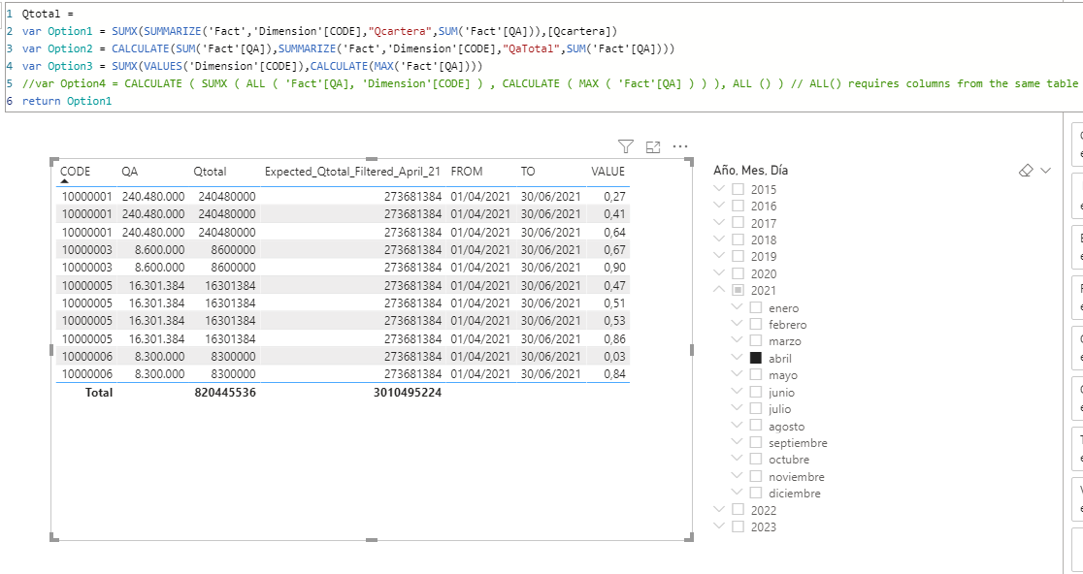
Task: Click formula line 1 'Qtotal ='
Action: (x=48, y=14)
